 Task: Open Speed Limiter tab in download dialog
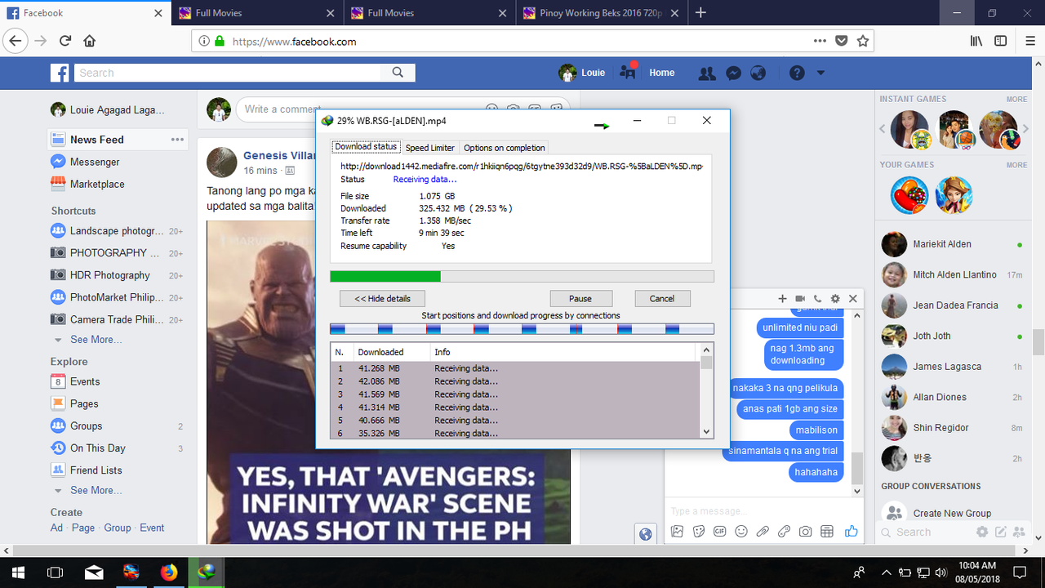[430, 148]
